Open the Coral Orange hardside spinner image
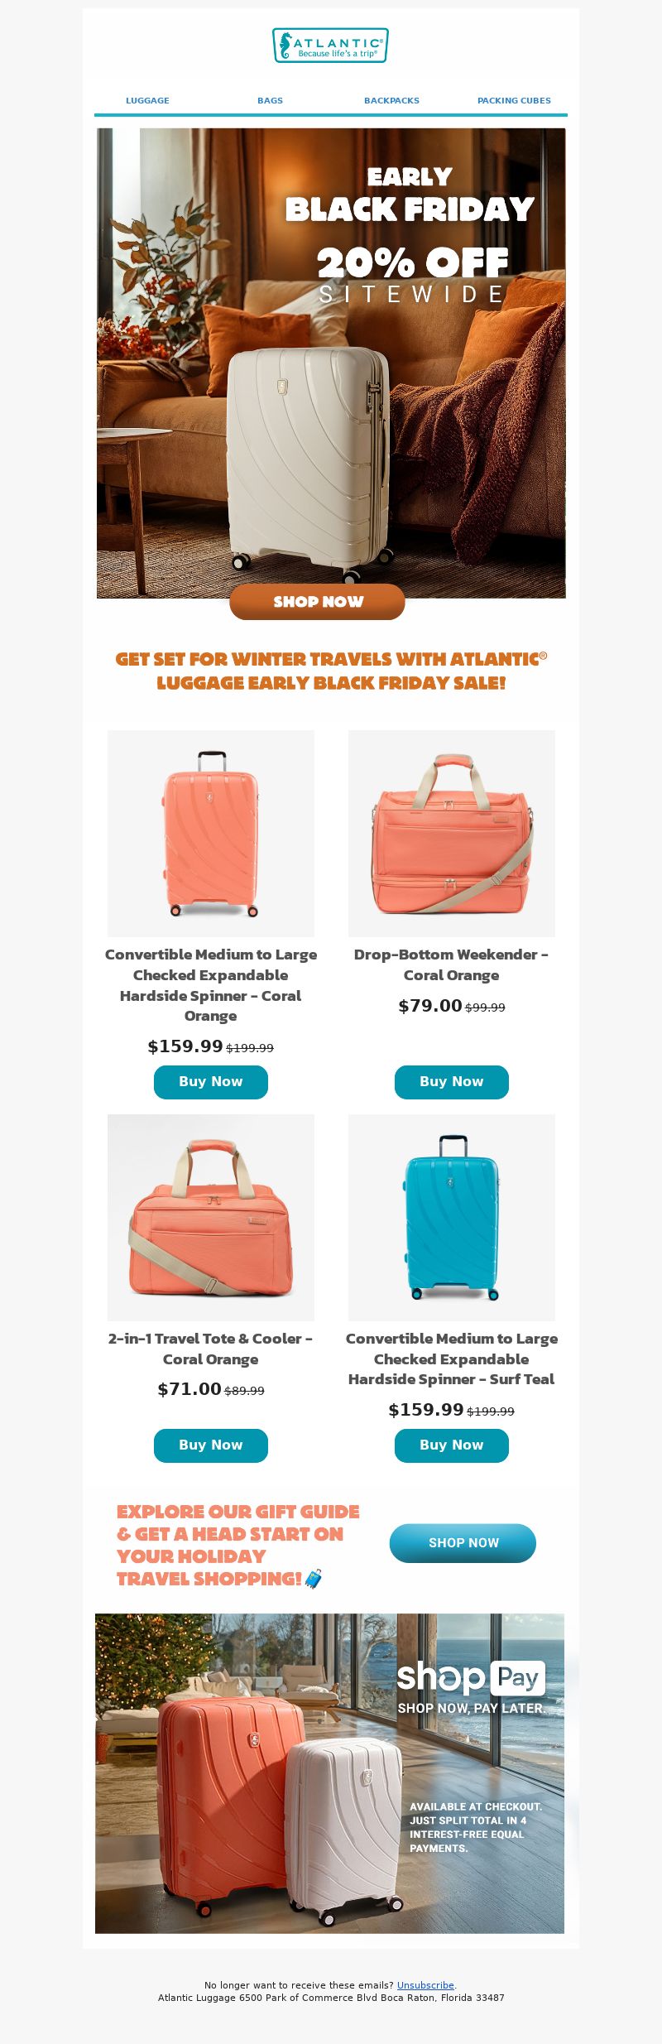Image resolution: width=662 pixels, height=2044 pixels. click(x=211, y=833)
